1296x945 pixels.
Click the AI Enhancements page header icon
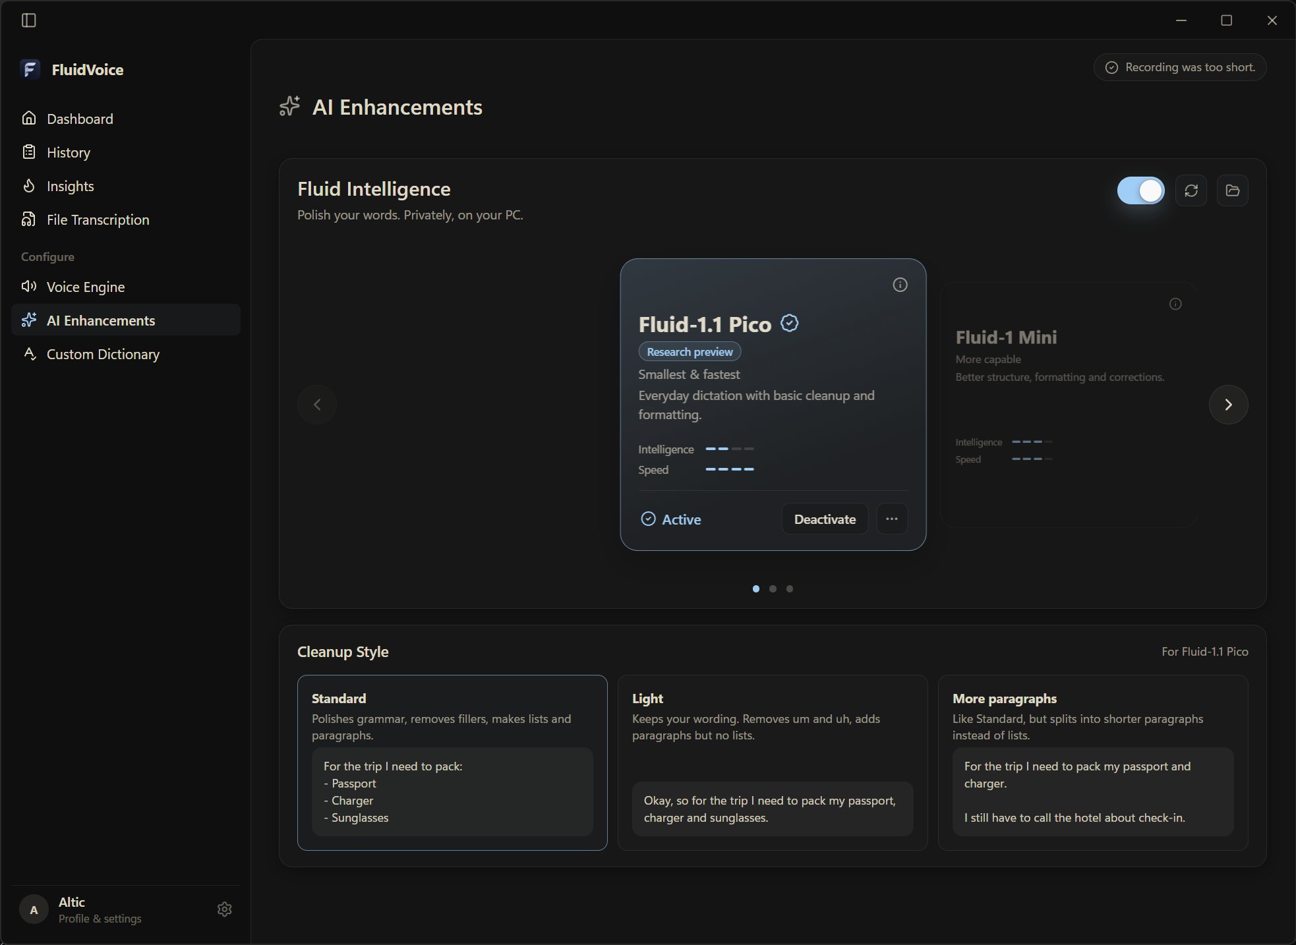click(289, 107)
